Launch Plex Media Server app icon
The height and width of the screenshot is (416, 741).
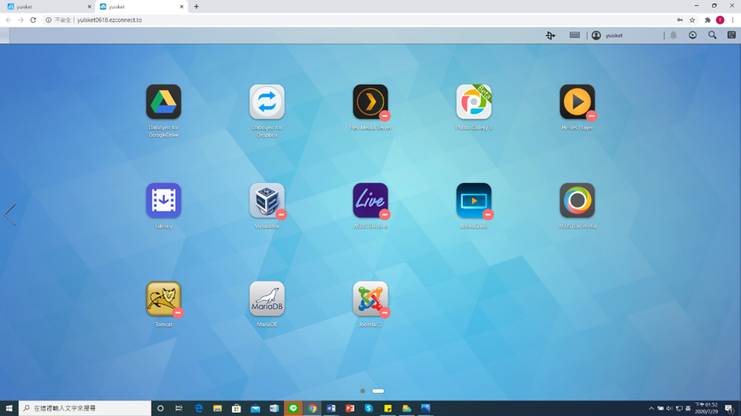pyautogui.click(x=370, y=102)
